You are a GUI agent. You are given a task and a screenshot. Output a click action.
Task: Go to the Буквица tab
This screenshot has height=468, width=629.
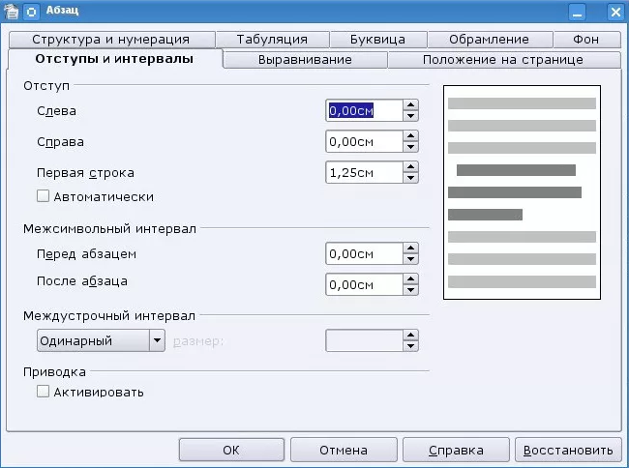tap(378, 40)
